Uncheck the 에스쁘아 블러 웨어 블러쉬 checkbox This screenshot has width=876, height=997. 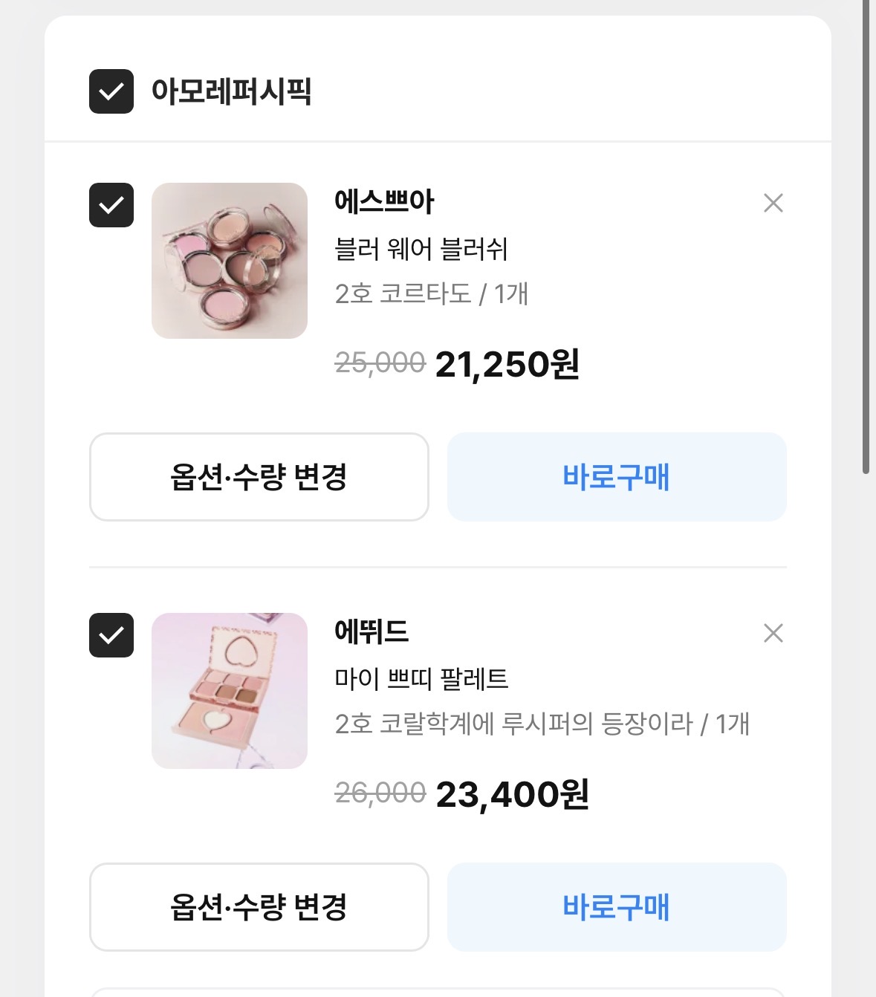111,205
